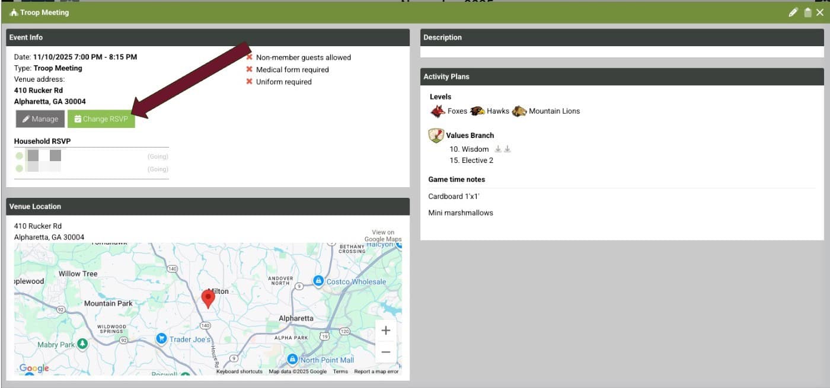Open map Keyboard shortcuts

click(240, 371)
